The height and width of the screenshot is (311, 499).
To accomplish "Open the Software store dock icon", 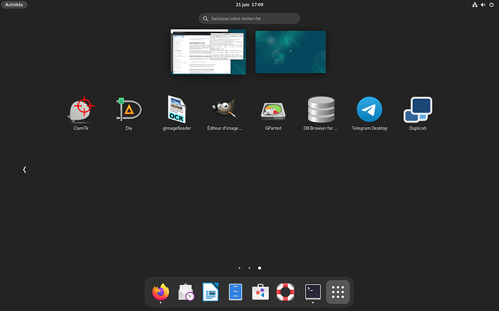I will [260, 292].
